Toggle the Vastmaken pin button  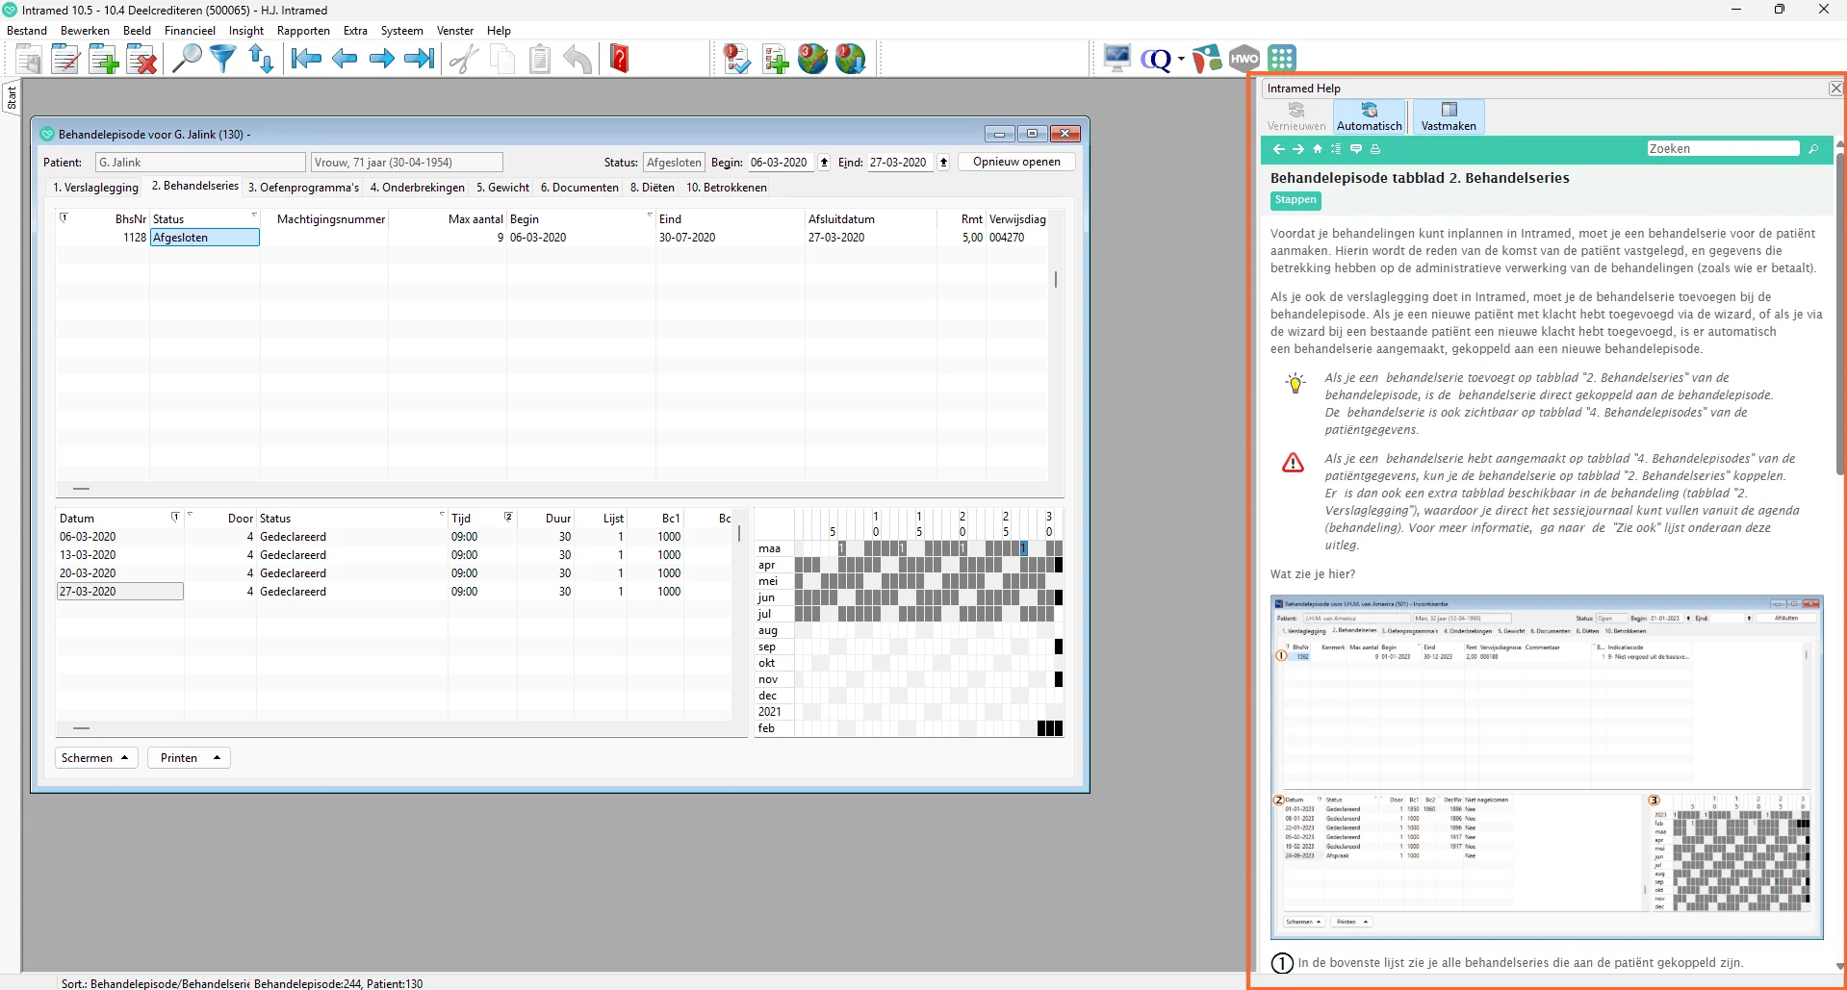[x=1448, y=116]
